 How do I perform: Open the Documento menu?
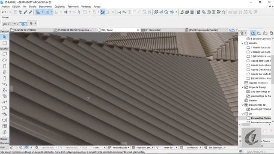[45, 6]
